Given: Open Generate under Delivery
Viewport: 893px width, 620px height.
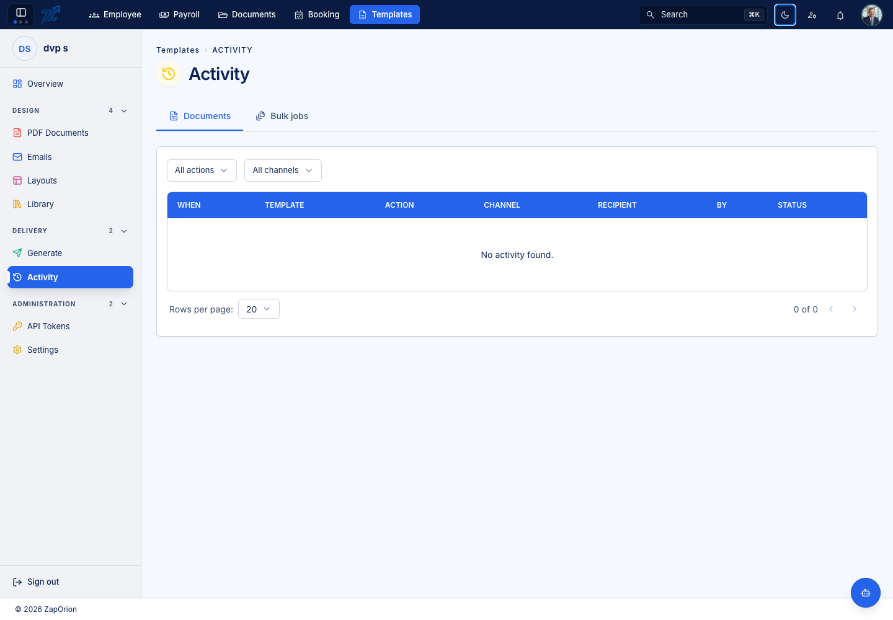Looking at the screenshot, I should point(70,253).
